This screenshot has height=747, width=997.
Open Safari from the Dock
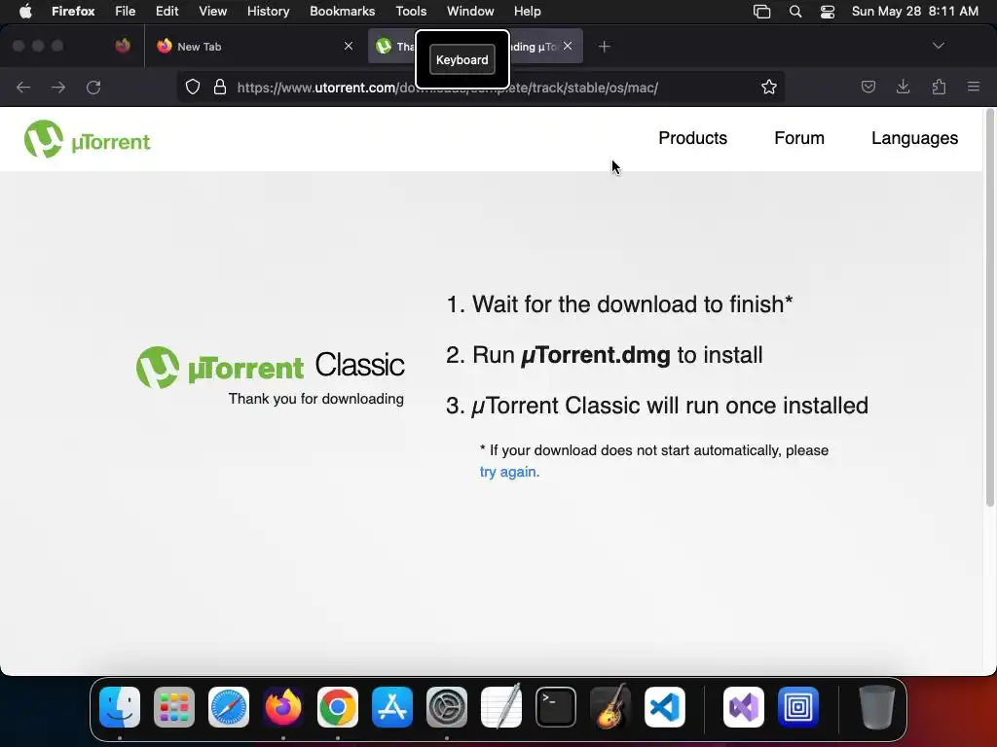pyautogui.click(x=229, y=707)
